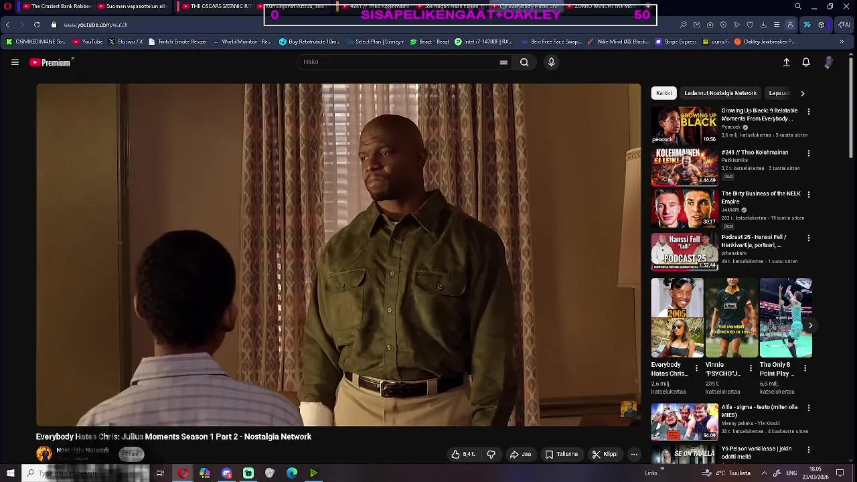This screenshot has width=857, height=482.
Task: Open Select Plan Disney+ bookmark
Action: [374, 42]
